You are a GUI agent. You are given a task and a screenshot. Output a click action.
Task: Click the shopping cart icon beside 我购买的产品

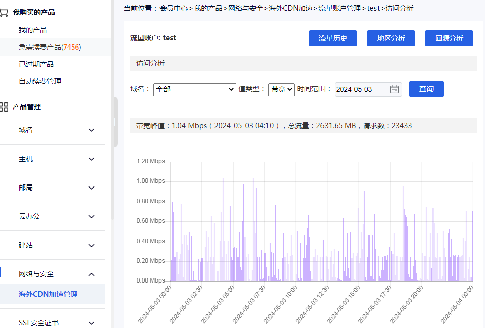(4, 12)
